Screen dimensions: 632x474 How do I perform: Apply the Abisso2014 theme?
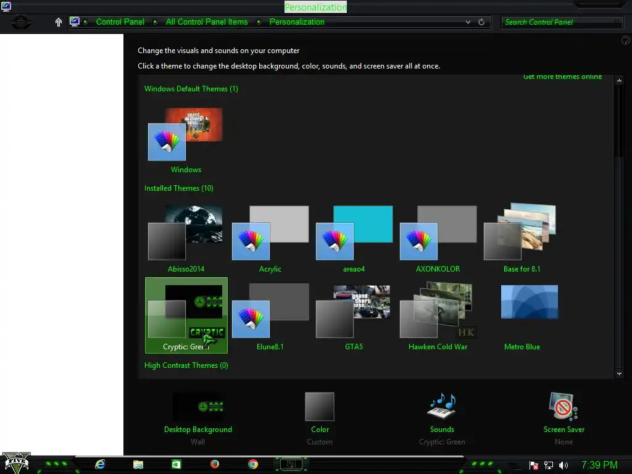point(185,239)
